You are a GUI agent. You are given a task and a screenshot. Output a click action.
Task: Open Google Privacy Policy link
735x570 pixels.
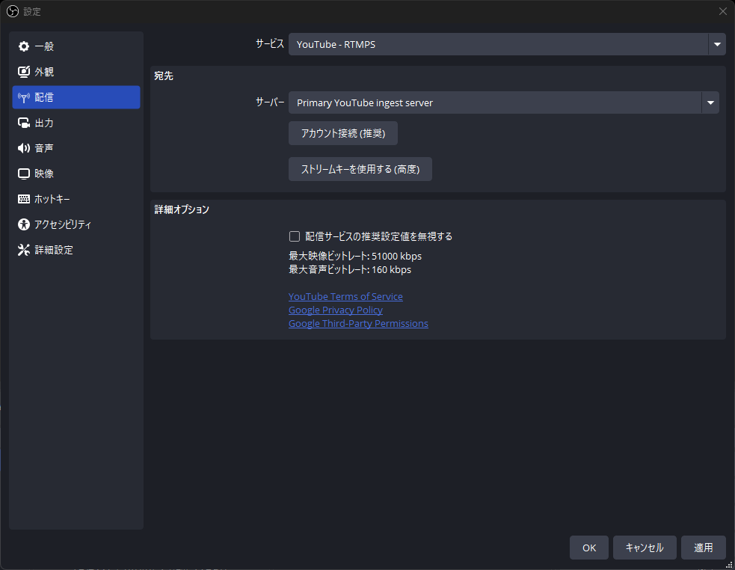(336, 310)
